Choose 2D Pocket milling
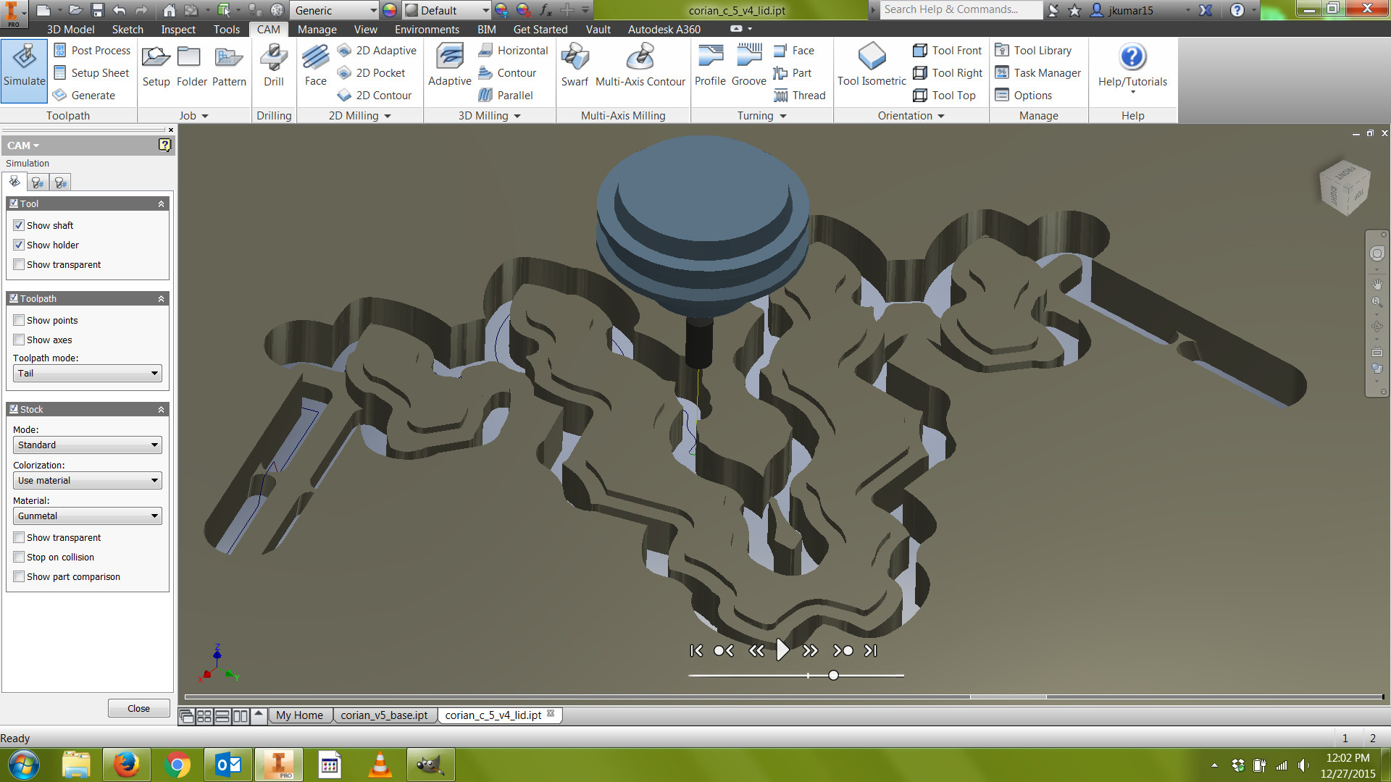This screenshot has height=782, width=1391. click(x=371, y=72)
